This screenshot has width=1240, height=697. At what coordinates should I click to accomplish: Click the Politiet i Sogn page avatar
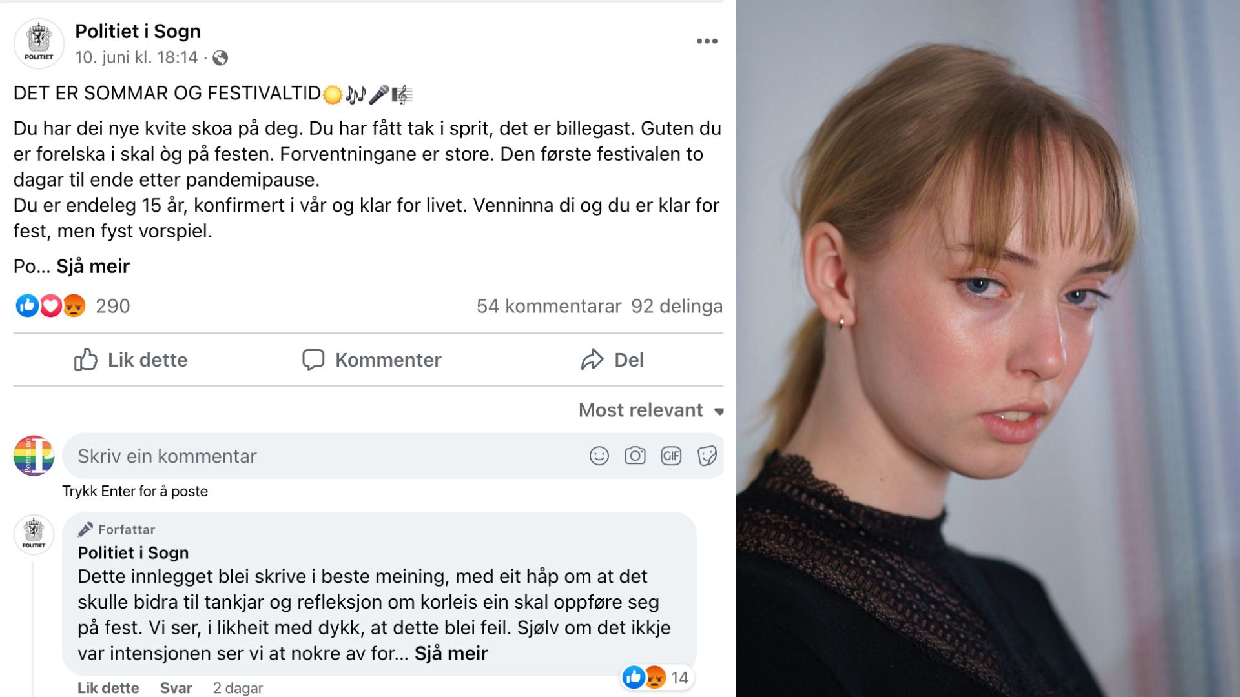click(x=39, y=43)
